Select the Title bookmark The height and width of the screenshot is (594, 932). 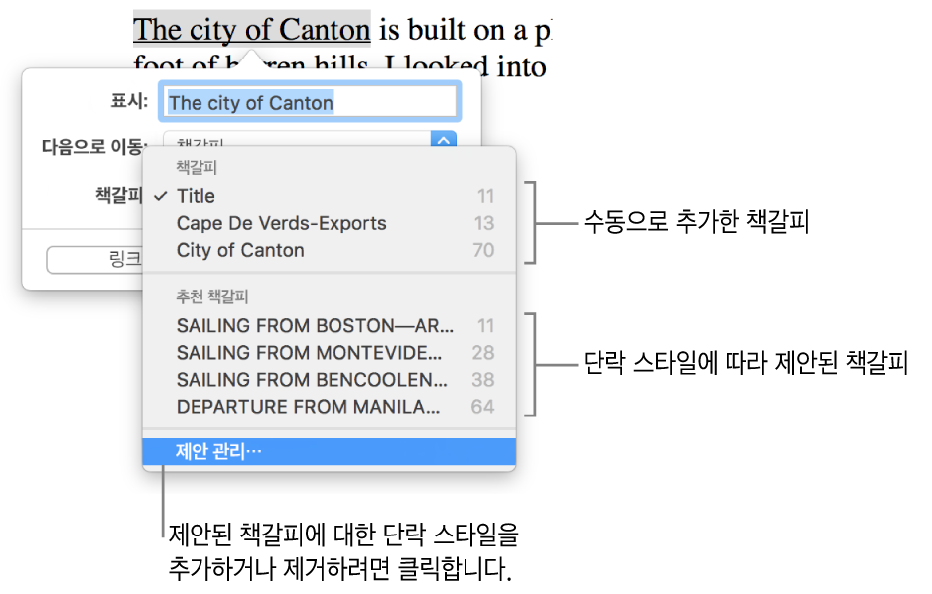pyautogui.click(x=329, y=196)
